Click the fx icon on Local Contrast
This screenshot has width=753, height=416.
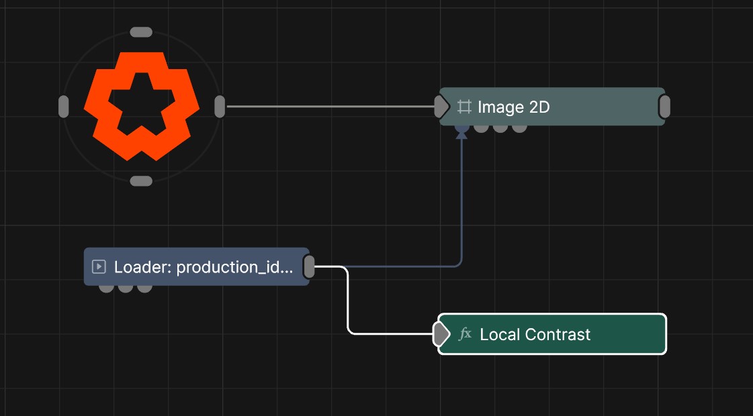click(x=465, y=334)
